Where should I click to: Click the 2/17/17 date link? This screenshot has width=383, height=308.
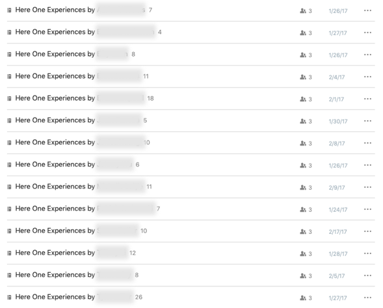point(337,231)
